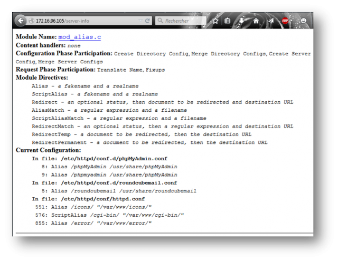Click the 'Module Directives:' heading
Screen dimensions: 338x261
(x=42, y=78)
